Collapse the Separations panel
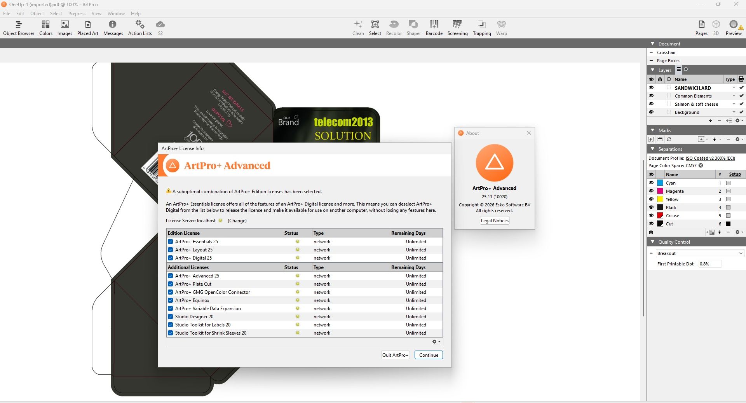The width and height of the screenshot is (746, 403). point(652,149)
